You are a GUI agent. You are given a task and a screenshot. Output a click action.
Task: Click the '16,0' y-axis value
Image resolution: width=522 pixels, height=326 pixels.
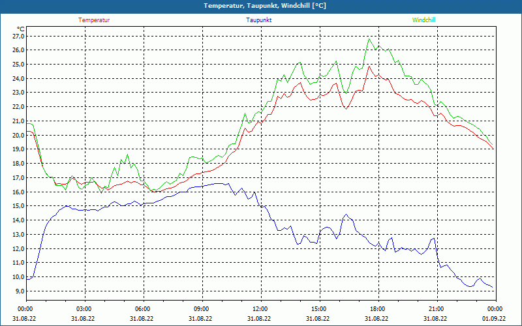click(x=18, y=192)
